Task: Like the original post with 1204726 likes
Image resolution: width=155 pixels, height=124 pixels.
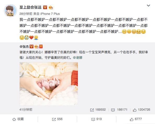Action: click(141, 110)
